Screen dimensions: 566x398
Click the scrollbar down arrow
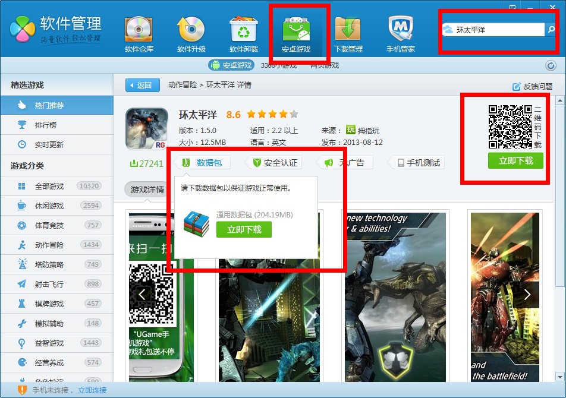(x=560, y=377)
